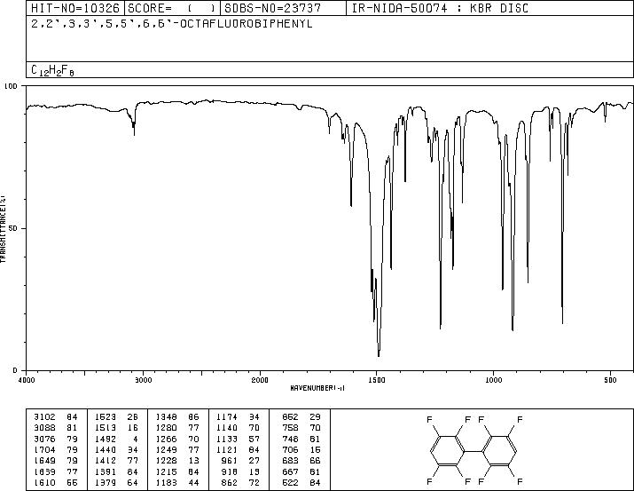
Task: Click the sharp peak bottom near 1228
Action: click(441, 328)
